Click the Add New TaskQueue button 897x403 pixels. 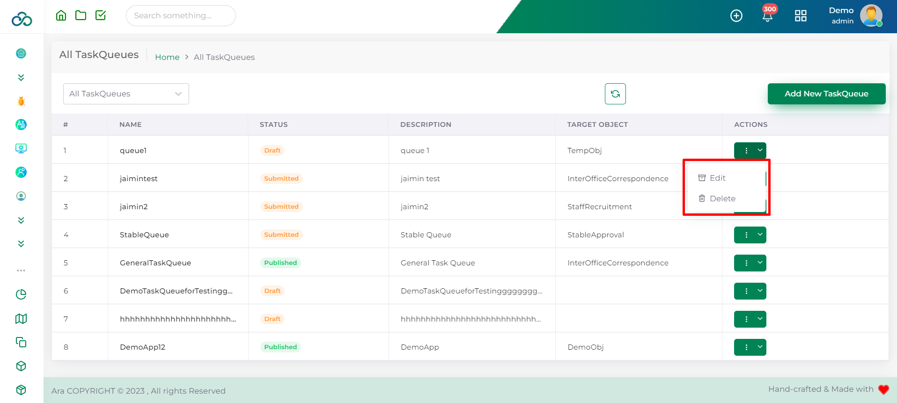click(x=826, y=94)
